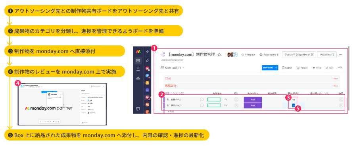Select the yellow workspace icon
357x146 pixels.
click(x=147, y=82)
